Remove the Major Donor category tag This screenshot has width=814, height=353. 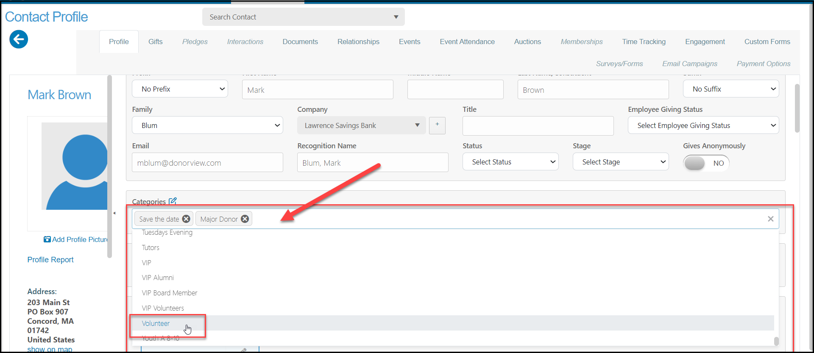[x=245, y=219]
